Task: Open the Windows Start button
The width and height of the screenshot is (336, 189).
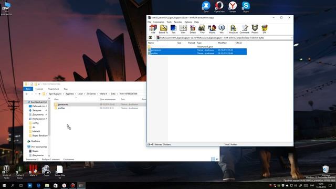Action: coord(4,185)
